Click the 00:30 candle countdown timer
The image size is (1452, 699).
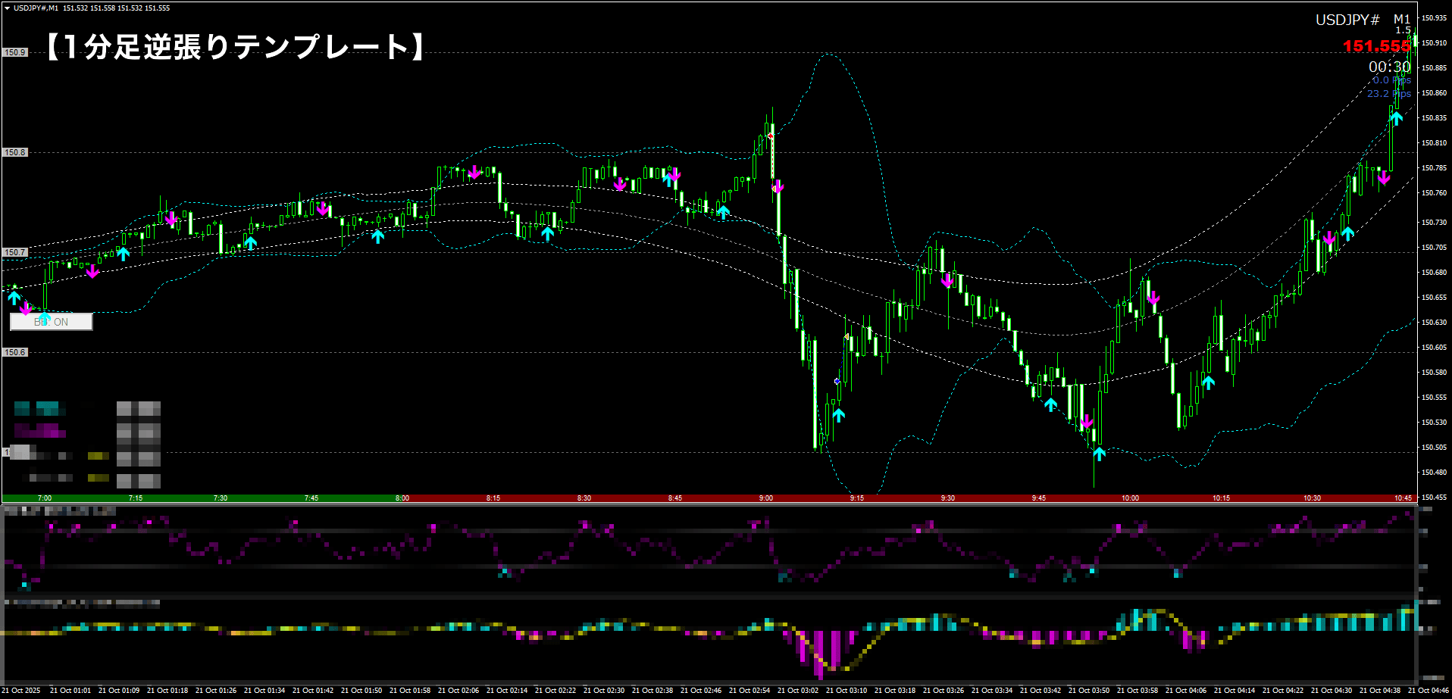(x=1389, y=67)
